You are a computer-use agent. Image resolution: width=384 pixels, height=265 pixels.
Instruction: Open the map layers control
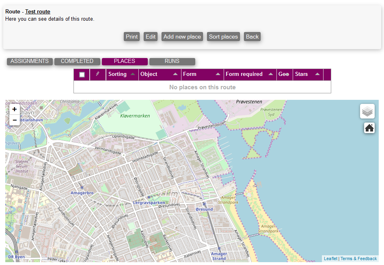367,111
